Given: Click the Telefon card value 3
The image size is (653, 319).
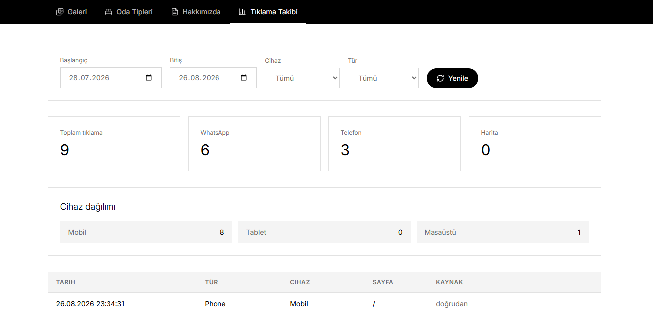Looking at the screenshot, I should tap(345, 150).
